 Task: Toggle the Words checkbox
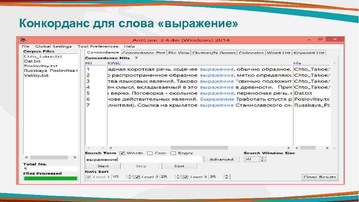click(x=122, y=153)
